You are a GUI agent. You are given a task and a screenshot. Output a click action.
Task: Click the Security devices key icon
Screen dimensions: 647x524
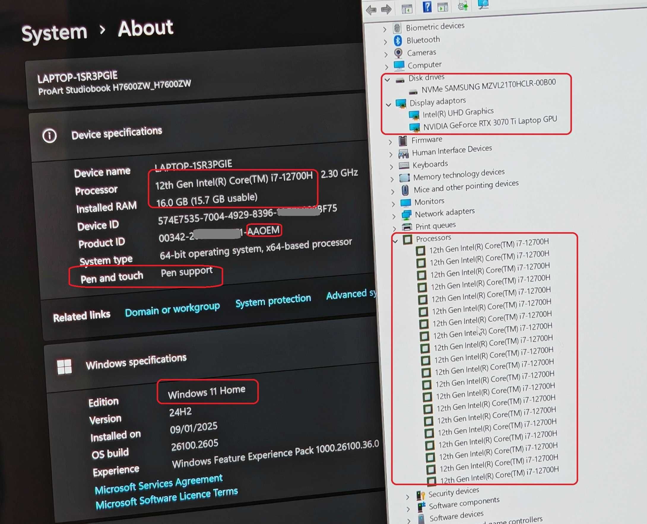coord(421,495)
